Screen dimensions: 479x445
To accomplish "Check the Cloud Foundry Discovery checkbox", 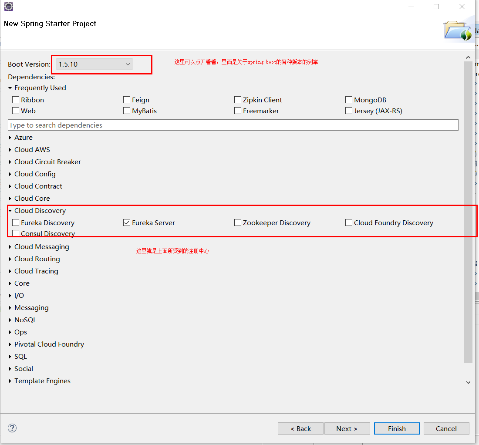I will 348,222.
